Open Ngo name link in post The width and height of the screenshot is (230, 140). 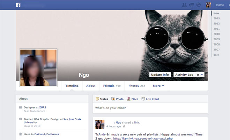118,122
